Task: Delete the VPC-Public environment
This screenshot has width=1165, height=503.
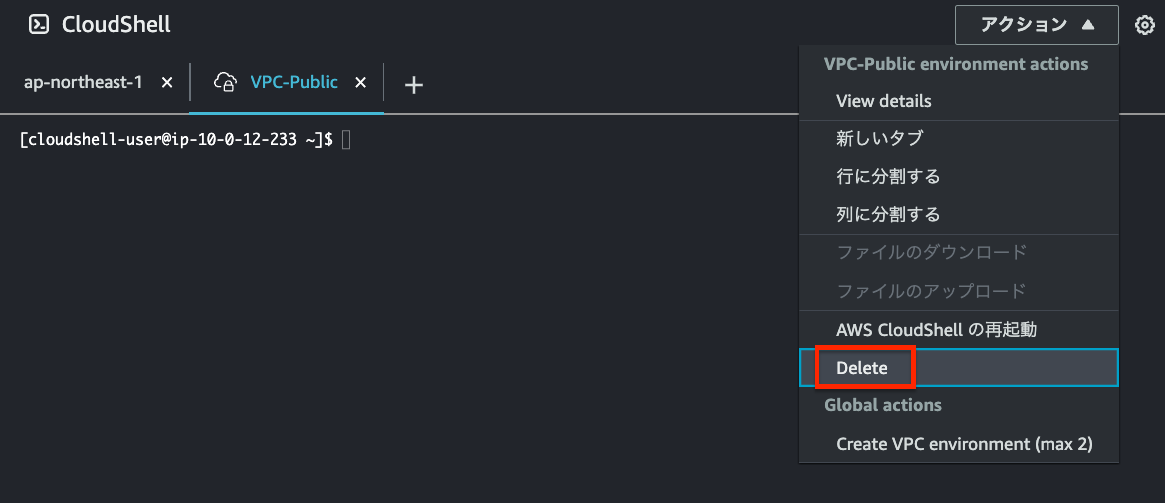Action: tap(862, 368)
